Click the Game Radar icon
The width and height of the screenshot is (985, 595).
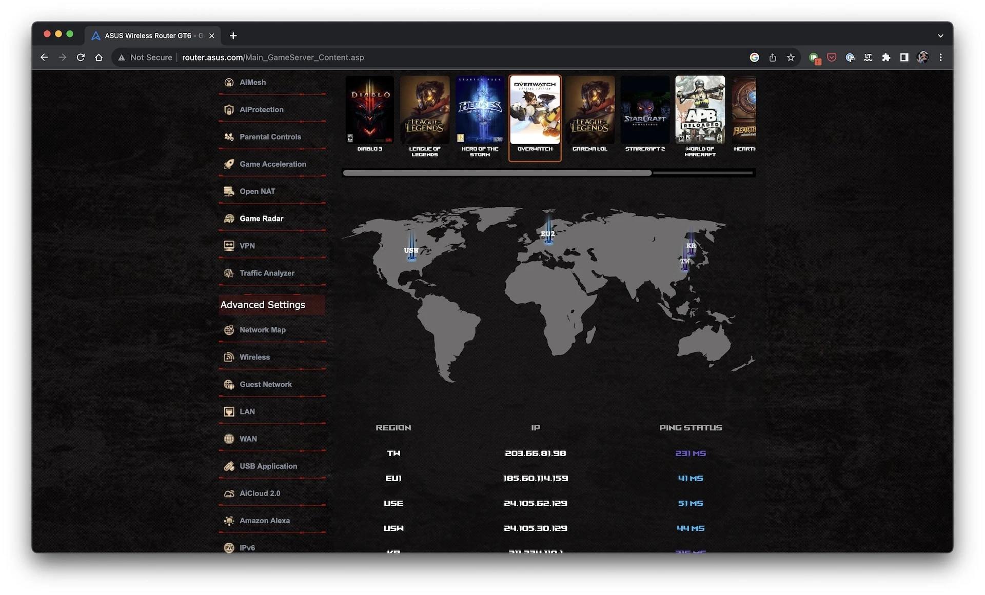click(x=229, y=219)
